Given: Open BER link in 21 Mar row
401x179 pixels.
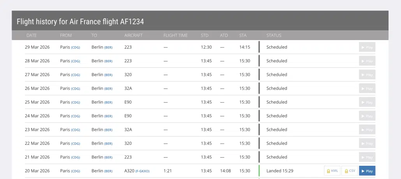Looking at the screenshot, I should [x=108, y=158].
